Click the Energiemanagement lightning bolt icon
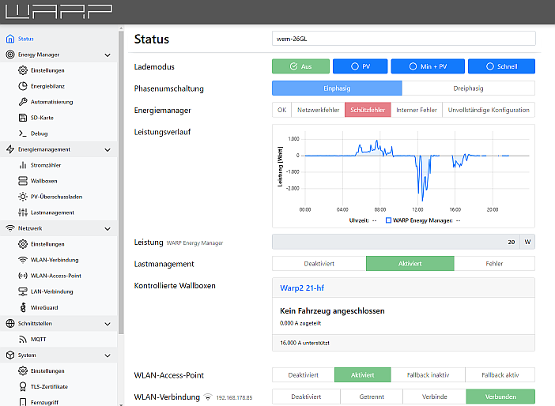The height and width of the screenshot is (406, 555). coord(10,149)
